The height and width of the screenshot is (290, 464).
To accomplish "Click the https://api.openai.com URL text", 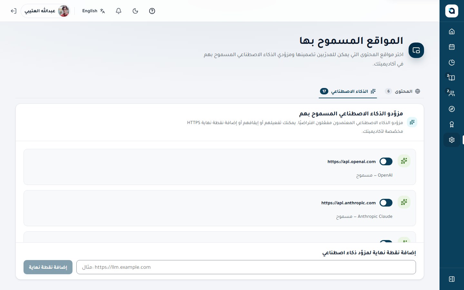I will [352, 161].
